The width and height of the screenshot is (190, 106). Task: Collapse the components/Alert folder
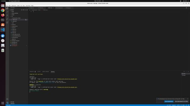point(16,18)
